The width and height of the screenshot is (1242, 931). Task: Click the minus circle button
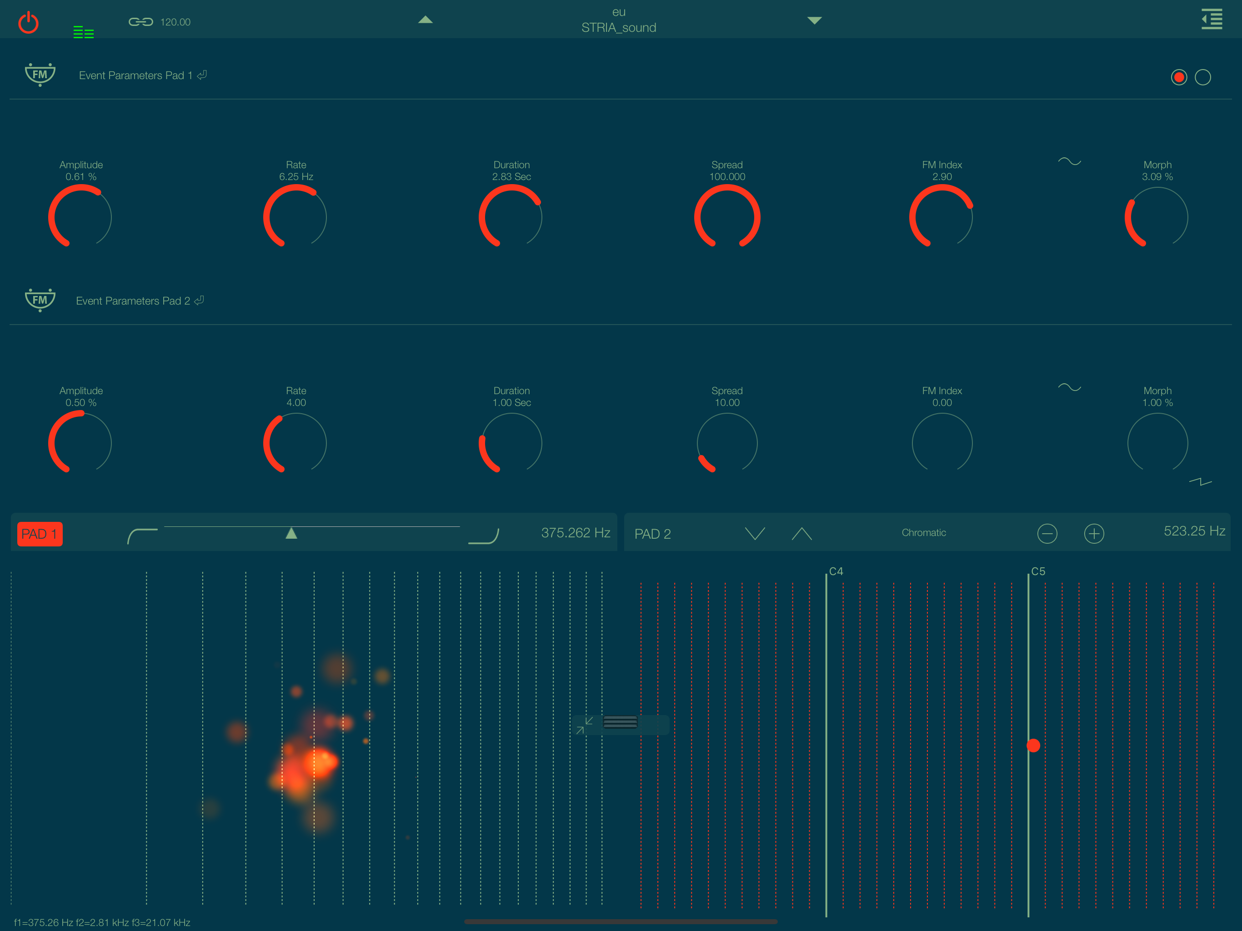click(x=1047, y=533)
